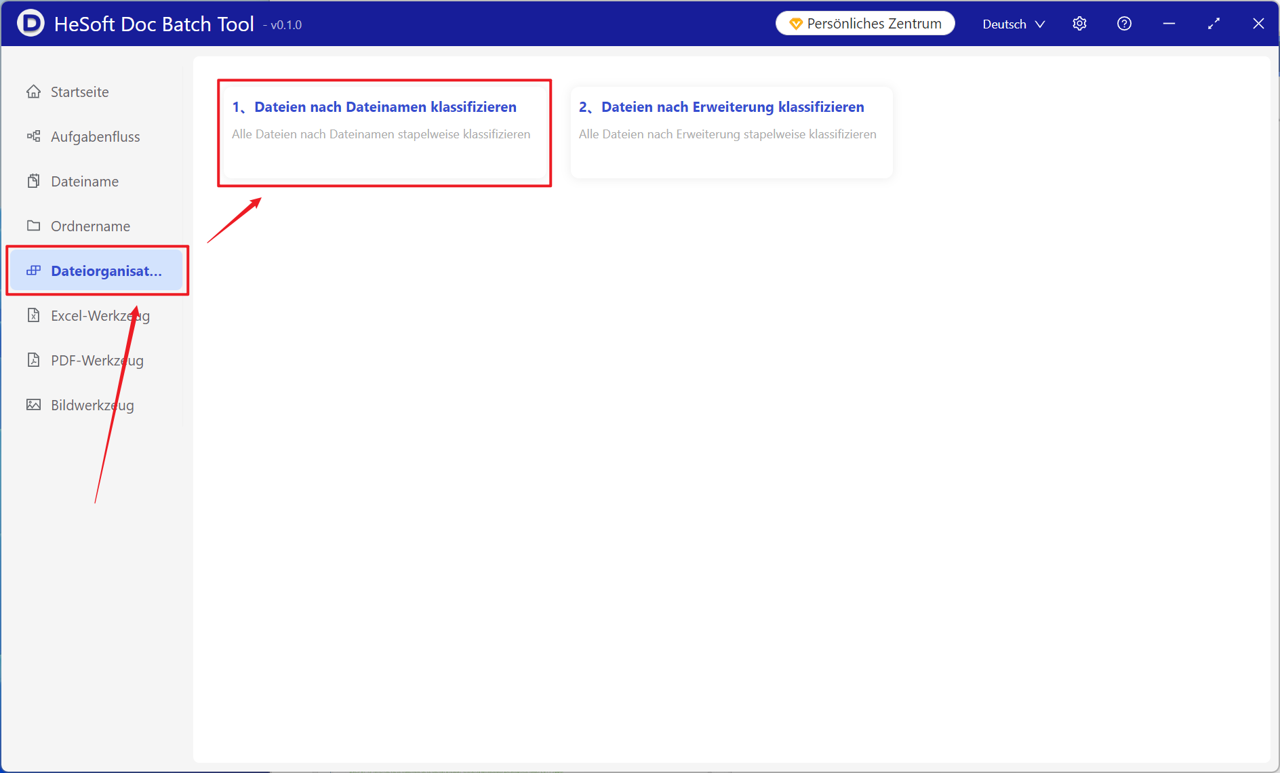Click description text about Dateinamen stapelweise klassifizieren
The width and height of the screenshot is (1280, 773).
pos(381,134)
